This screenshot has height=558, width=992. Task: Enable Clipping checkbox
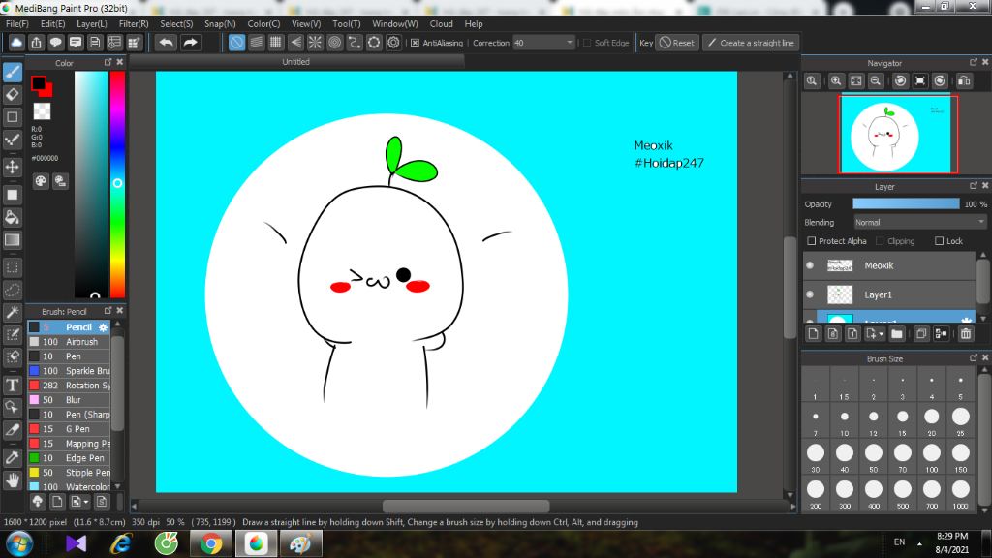[x=880, y=241]
